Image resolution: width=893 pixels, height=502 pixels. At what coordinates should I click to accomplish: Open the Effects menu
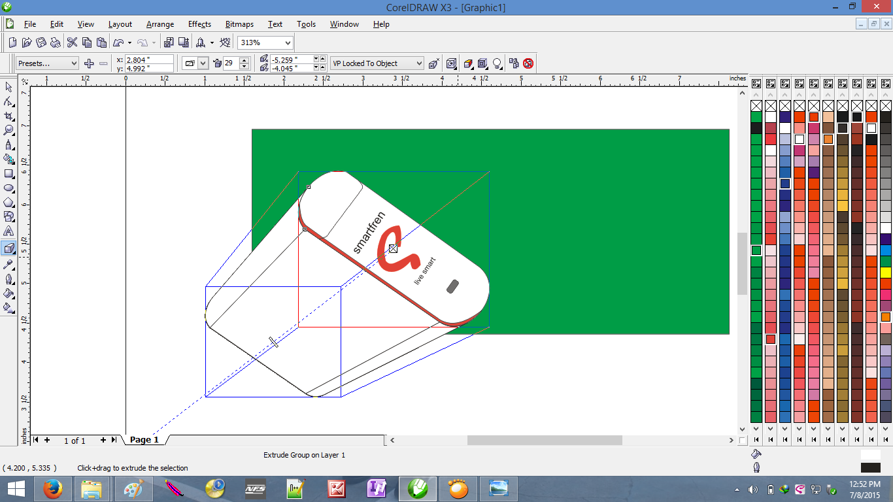pos(199,24)
